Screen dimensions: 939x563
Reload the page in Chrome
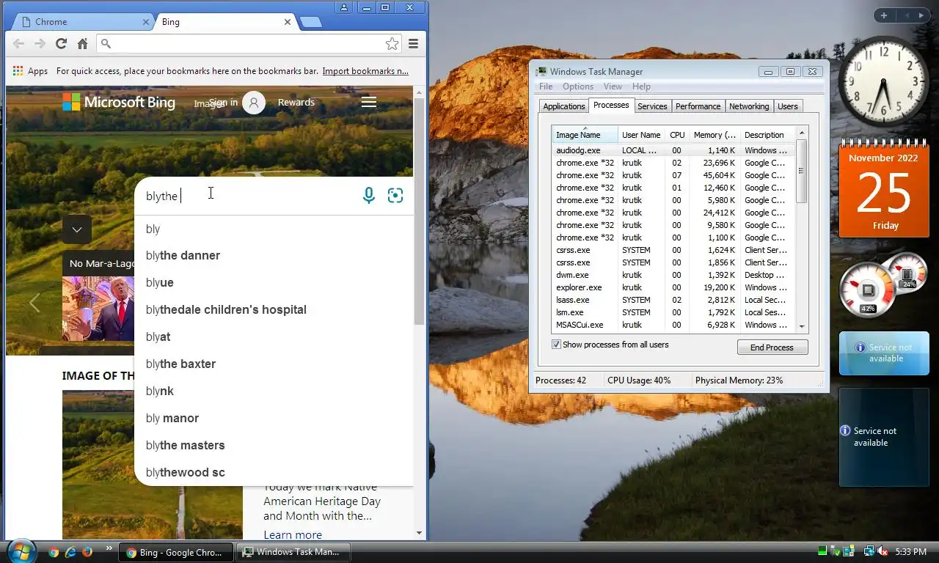[x=61, y=44]
